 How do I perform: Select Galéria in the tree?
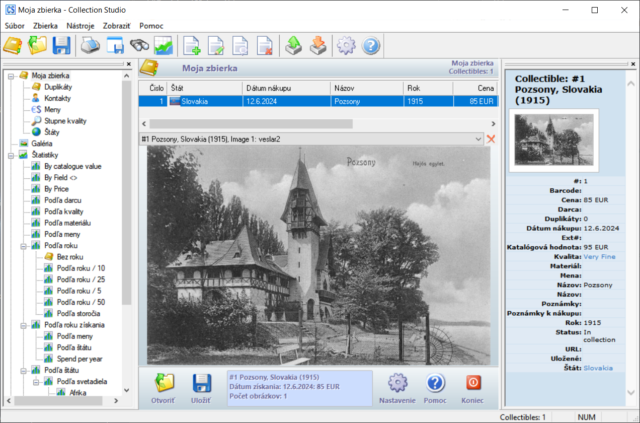[x=42, y=144]
